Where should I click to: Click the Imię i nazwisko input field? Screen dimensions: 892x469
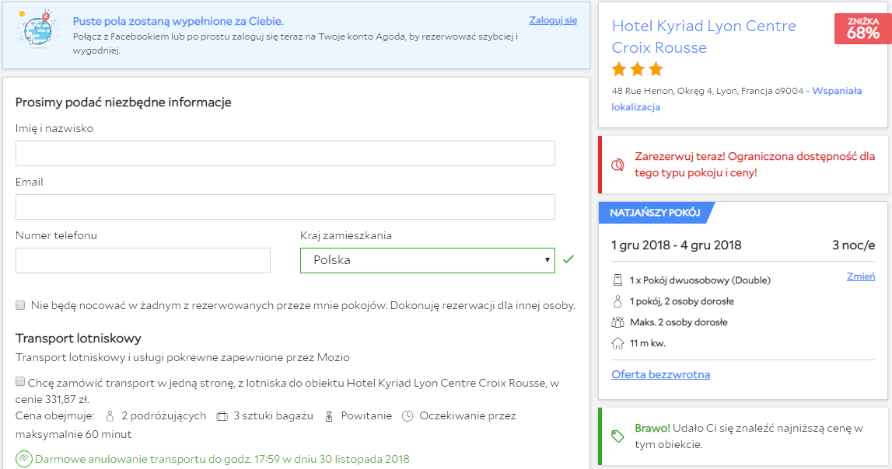pyautogui.click(x=285, y=153)
